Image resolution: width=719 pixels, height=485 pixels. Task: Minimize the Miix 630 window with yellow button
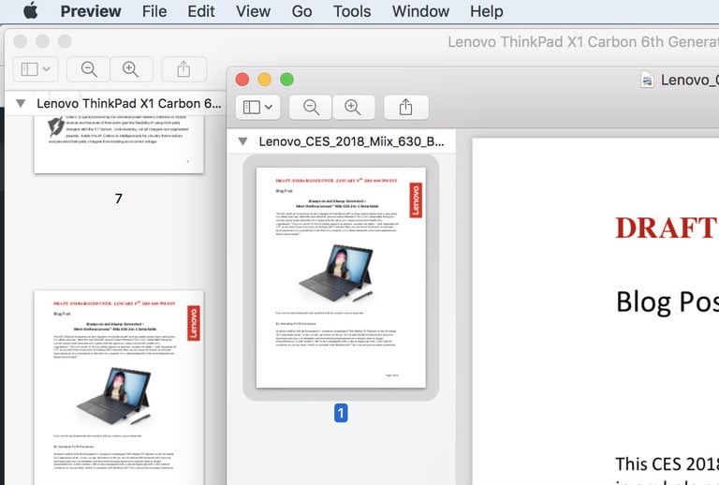pos(265,80)
